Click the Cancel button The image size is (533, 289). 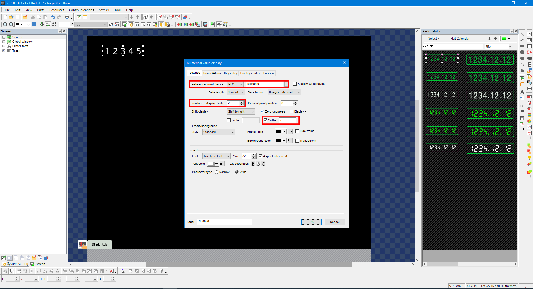pos(334,222)
